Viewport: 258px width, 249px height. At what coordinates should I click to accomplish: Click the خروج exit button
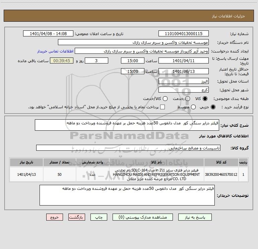[x=55, y=217]
